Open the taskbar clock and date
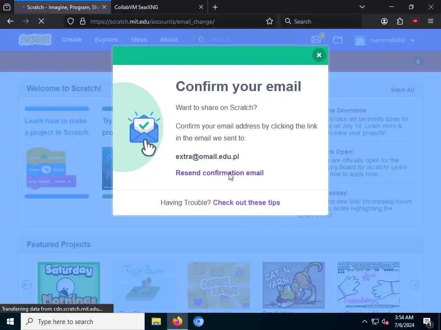This screenshot has height=330, width=441. pyautogui.click(x=404, y=321)
